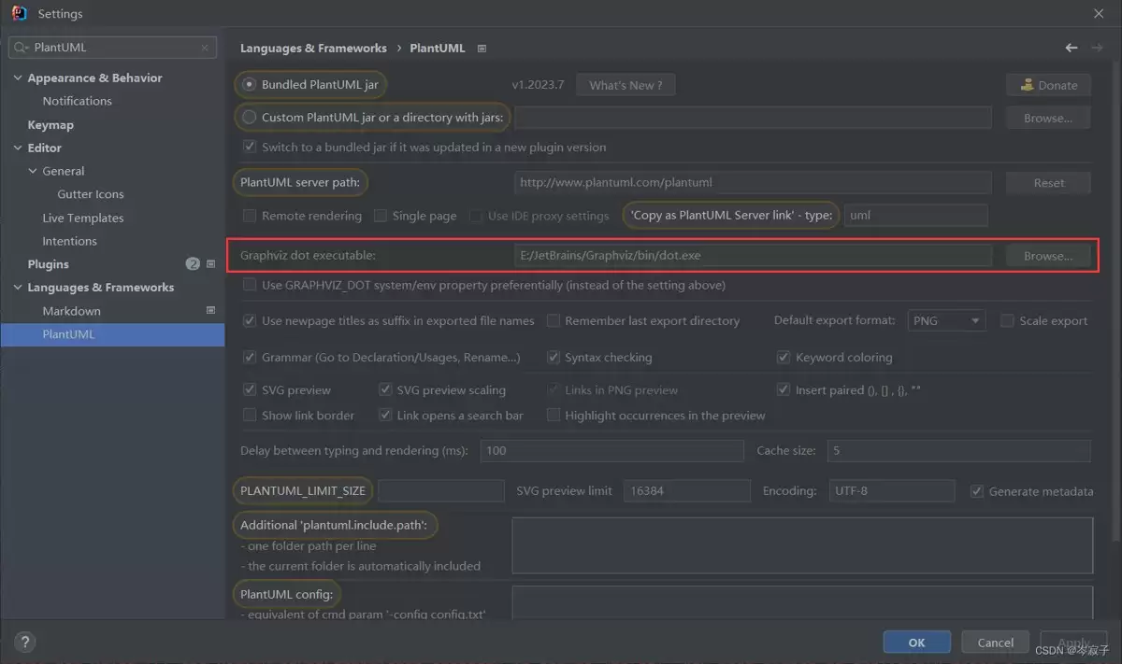Click Languages & Frameworks in the breadcrumb
Viewport: 1122px width, 664px height.
tap(313, 48)
